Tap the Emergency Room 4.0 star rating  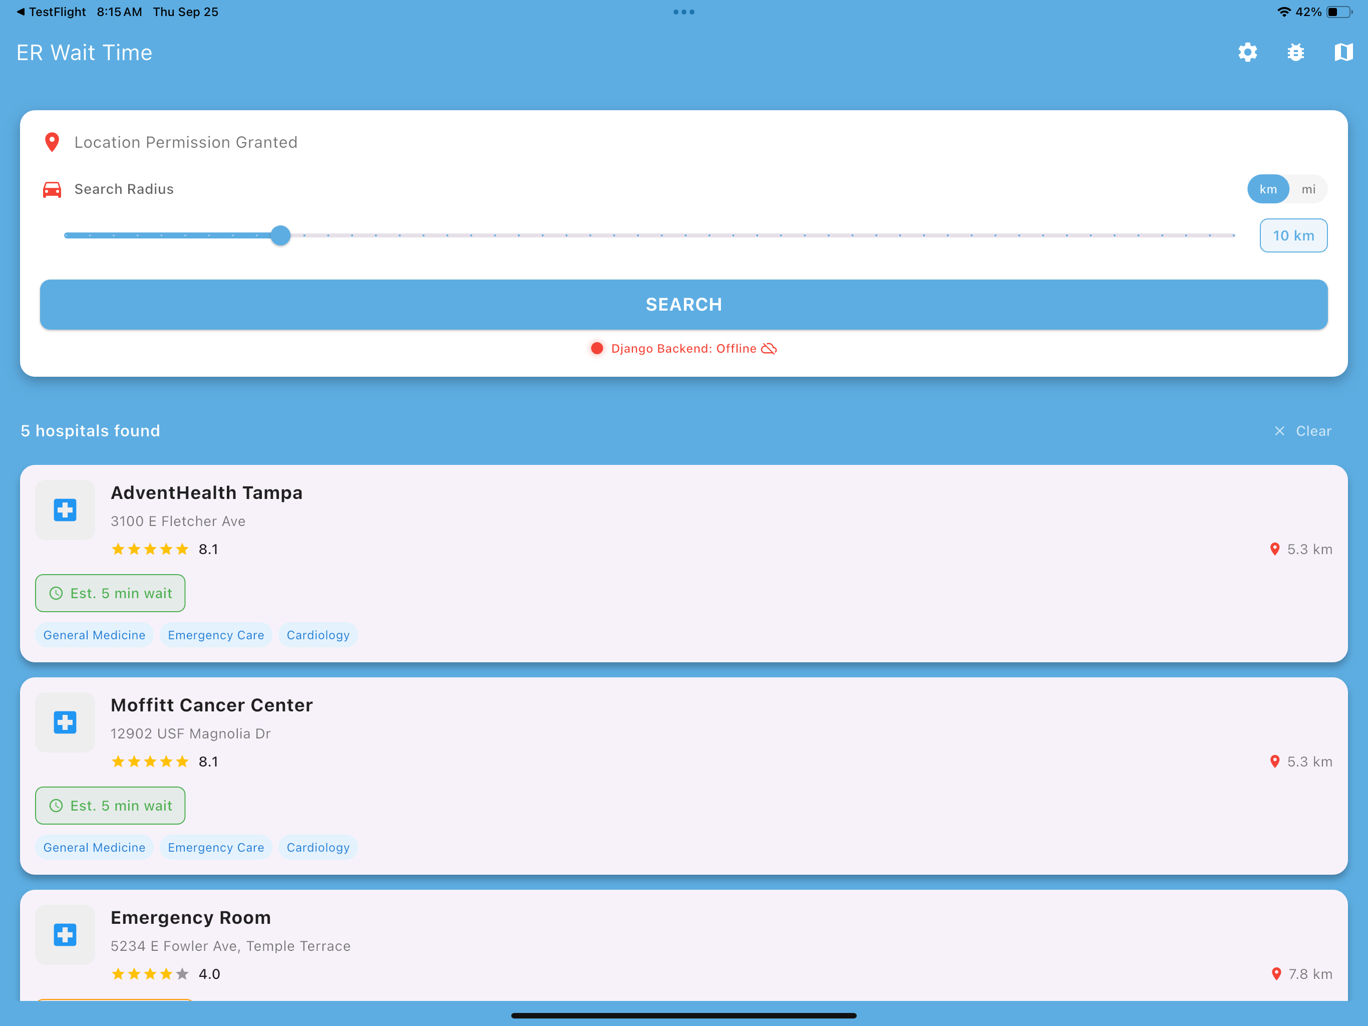point(150,974)
